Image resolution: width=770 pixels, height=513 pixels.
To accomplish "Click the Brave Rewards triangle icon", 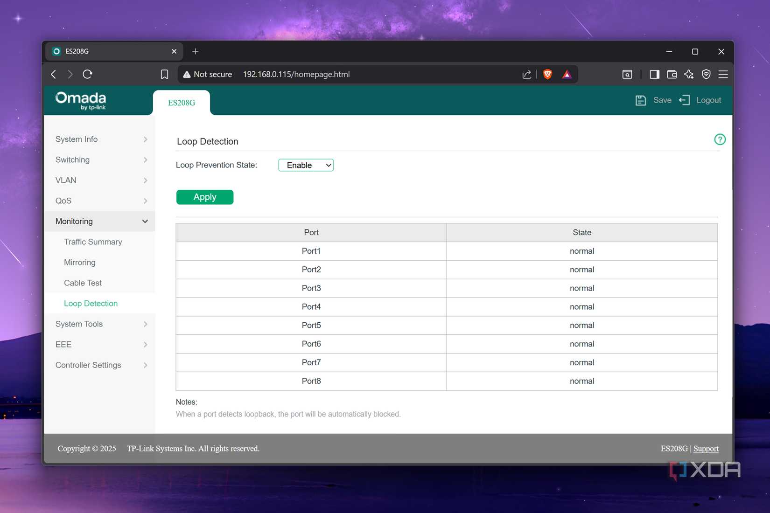I will 567,74.
